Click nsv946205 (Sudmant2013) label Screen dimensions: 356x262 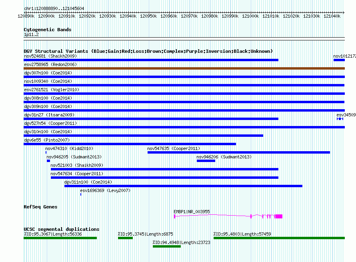tap(74, 157)
